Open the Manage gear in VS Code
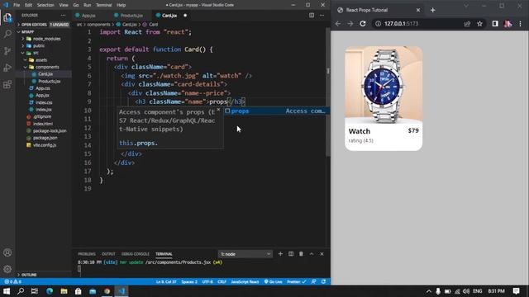Viewport: 529px width, 297px height. point(7,269)
